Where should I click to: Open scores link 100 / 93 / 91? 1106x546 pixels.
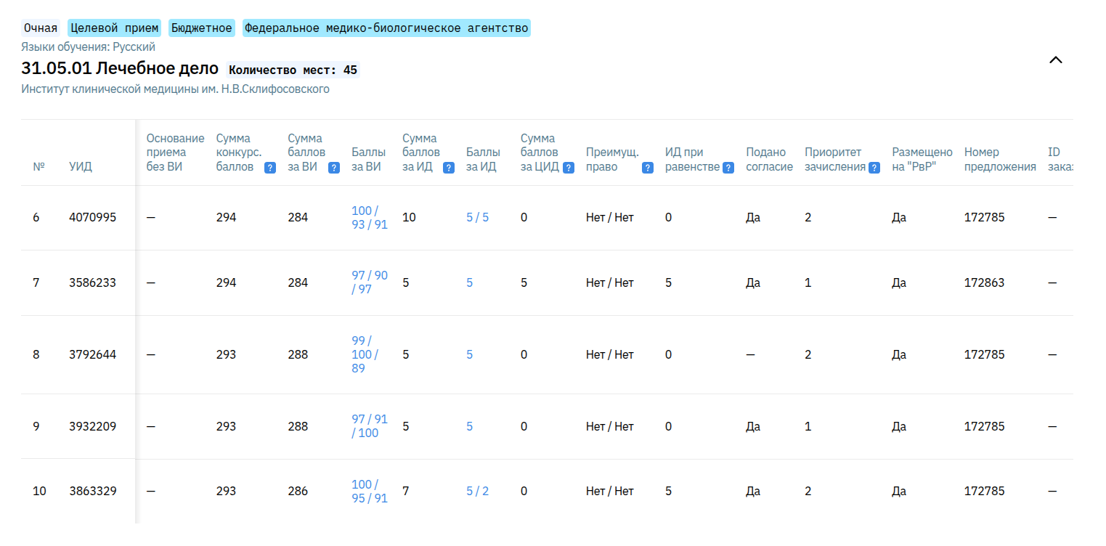(x=369, y=218)
